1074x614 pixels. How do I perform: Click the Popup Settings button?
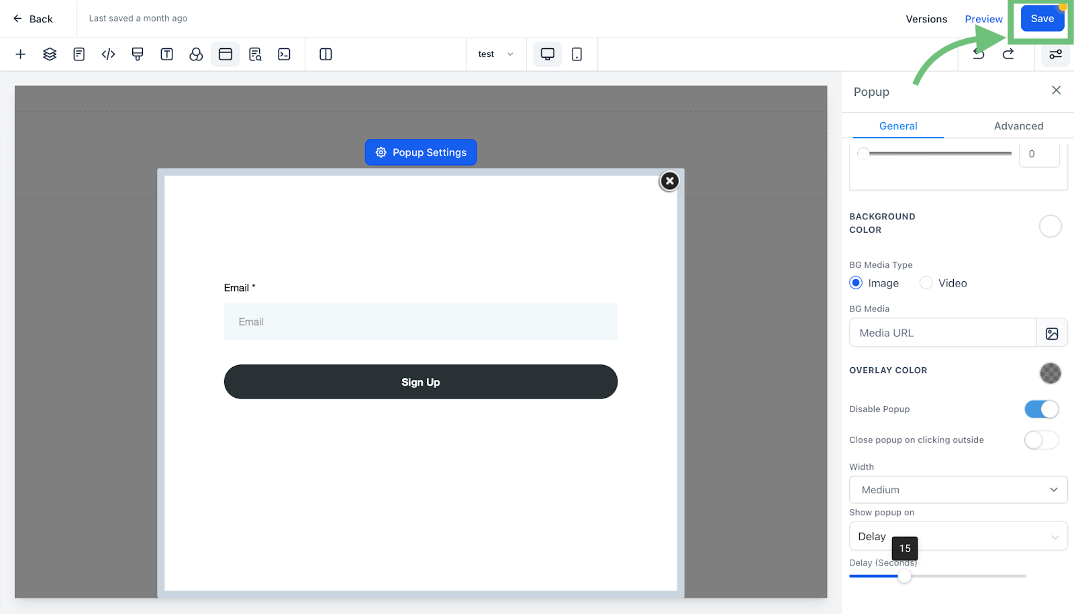(x=421, y=152)
